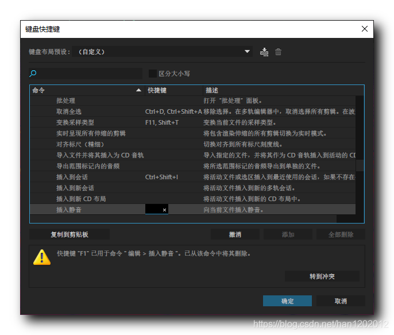This screenshot has width=394, height=335.
Task: Click in the command search field
Action: 86,74
